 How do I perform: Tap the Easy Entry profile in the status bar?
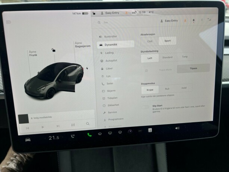pyautogui.click(x=110, y=13)
